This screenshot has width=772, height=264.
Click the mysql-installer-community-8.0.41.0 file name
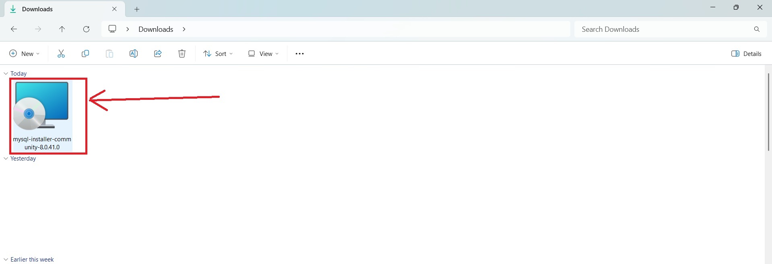tap(42, 143)
